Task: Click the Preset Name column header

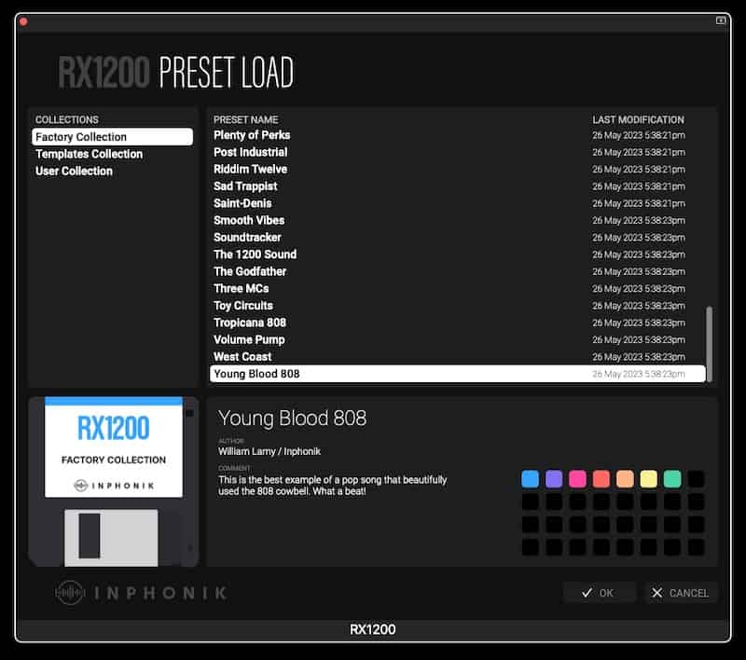Action: coord(245,120)
